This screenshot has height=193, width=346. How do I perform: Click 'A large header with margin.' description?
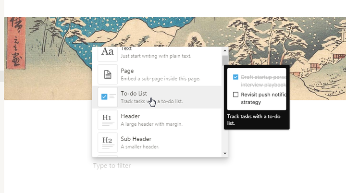[x=151, y=124]
